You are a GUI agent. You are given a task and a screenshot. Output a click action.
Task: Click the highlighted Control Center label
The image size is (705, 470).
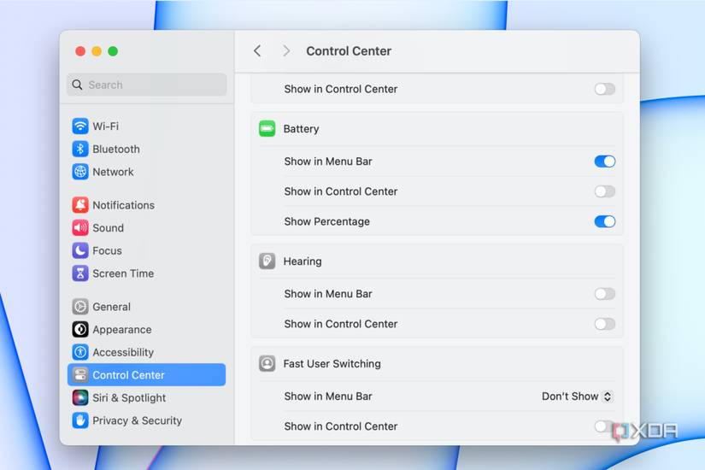click(x=128, y=375)
